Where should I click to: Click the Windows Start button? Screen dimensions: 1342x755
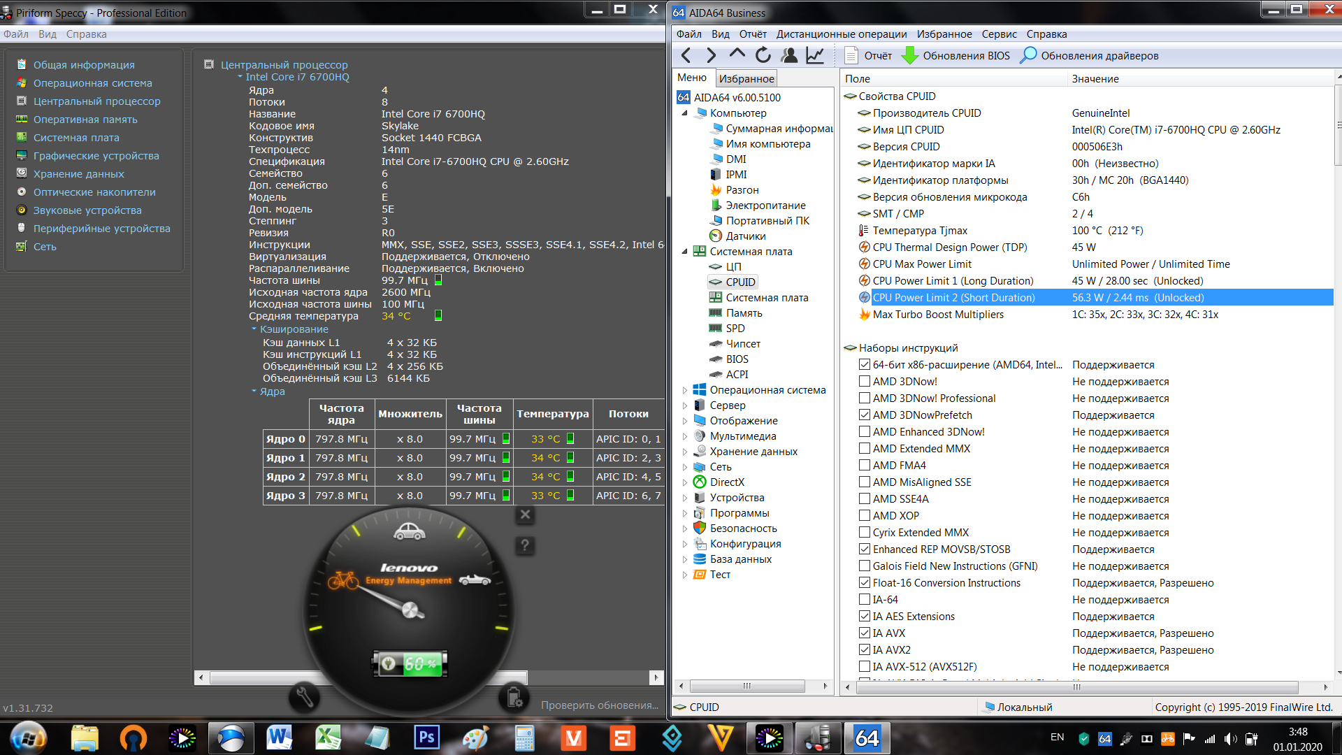[x=29, y=738]
